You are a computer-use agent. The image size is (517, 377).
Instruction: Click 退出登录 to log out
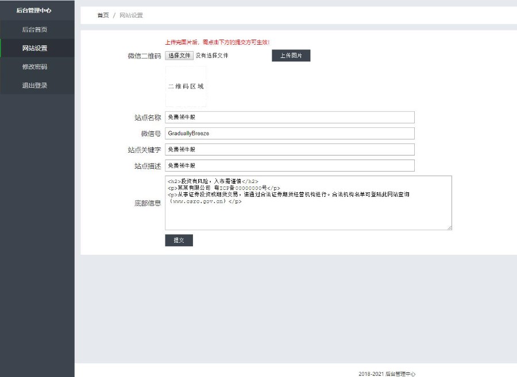coord(37,85)
